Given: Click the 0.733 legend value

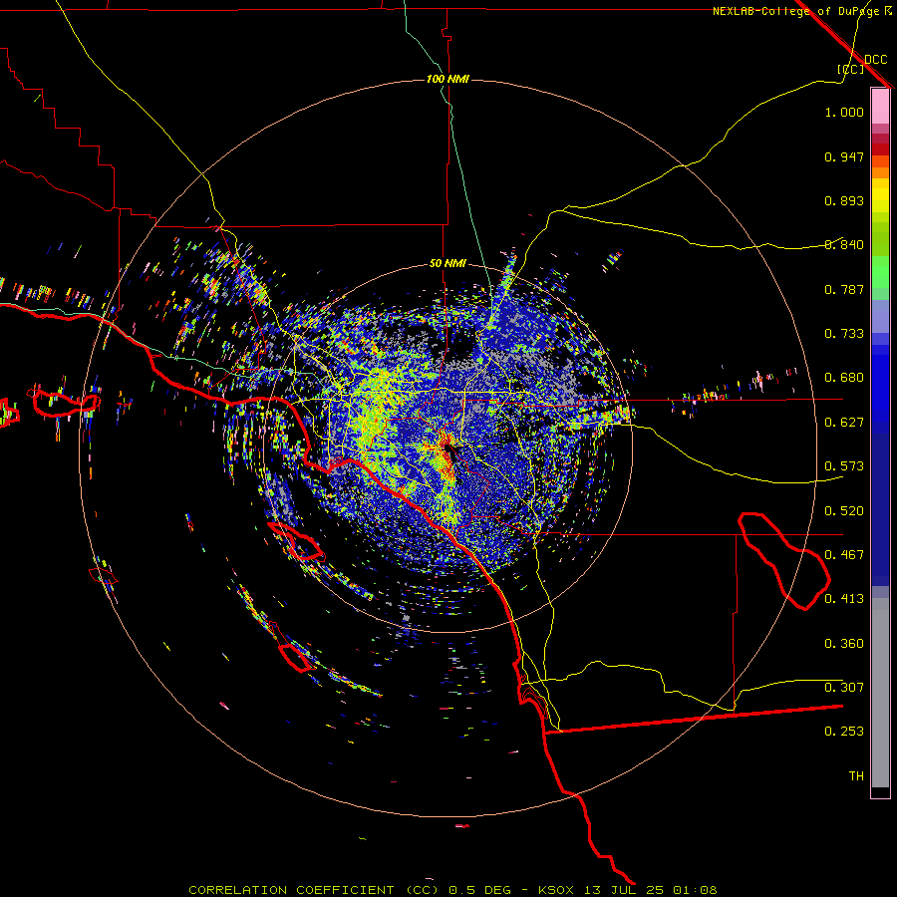Looking at the screenshot, I should click(844, 334).
